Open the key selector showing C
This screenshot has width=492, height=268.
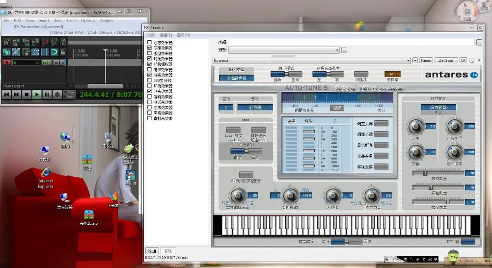226,107
